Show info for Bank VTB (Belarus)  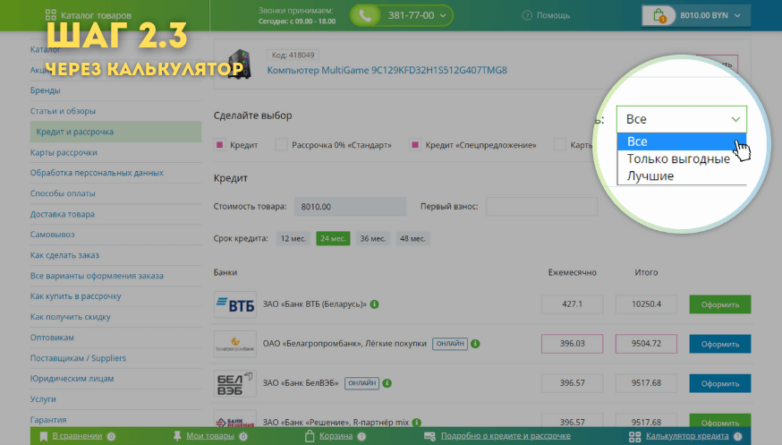pos(375,304)
